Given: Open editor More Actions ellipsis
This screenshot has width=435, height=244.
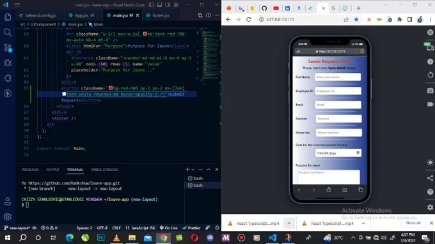Looking at the screenshot, I should click(217, 15).
